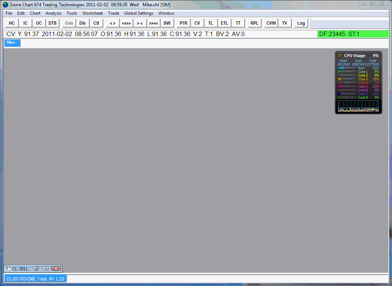This screenshot has height=286, width=392.
Task: Open the Global Settings menu
Action: point(139,13)
